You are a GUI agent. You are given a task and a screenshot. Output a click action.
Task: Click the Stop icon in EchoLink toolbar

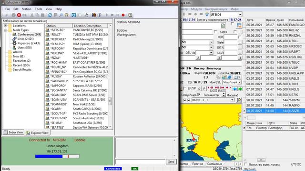pyautogui.click(x=112, y=15)
